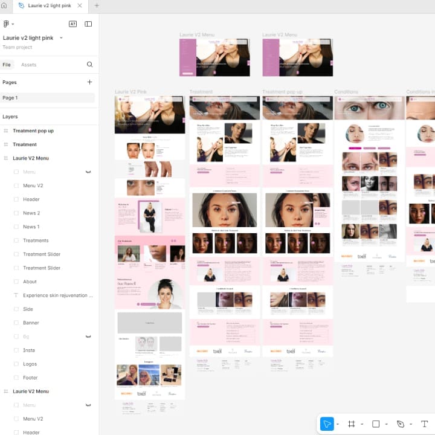
Task: Switch to the File tab
Action: point(7,65)
